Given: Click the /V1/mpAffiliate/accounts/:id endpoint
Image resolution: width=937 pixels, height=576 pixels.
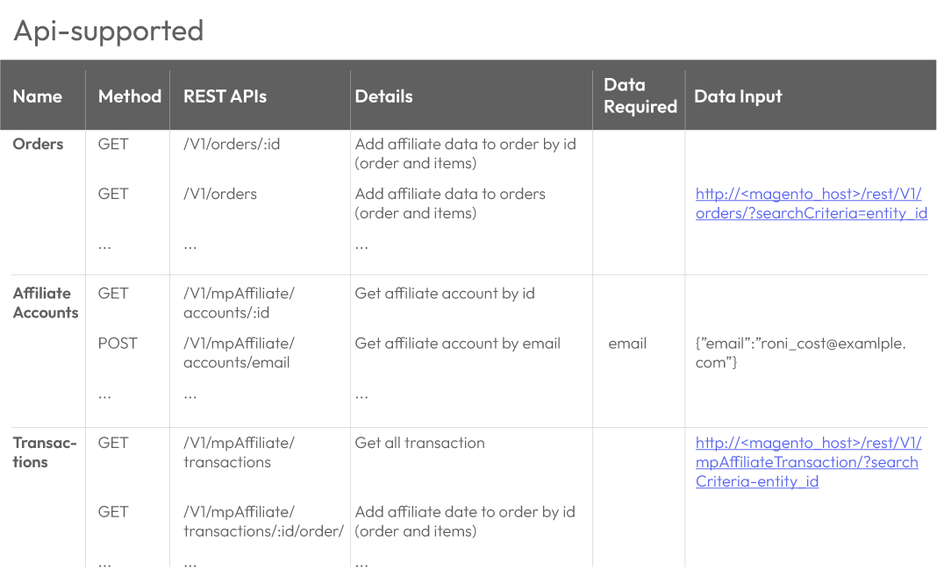Looking at the screenshot, I should click(239, 302).
